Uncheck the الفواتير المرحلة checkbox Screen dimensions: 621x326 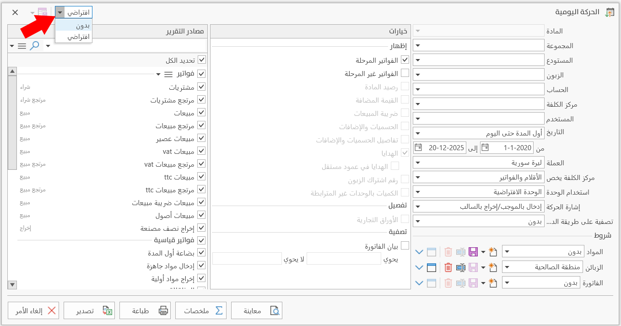405,59
